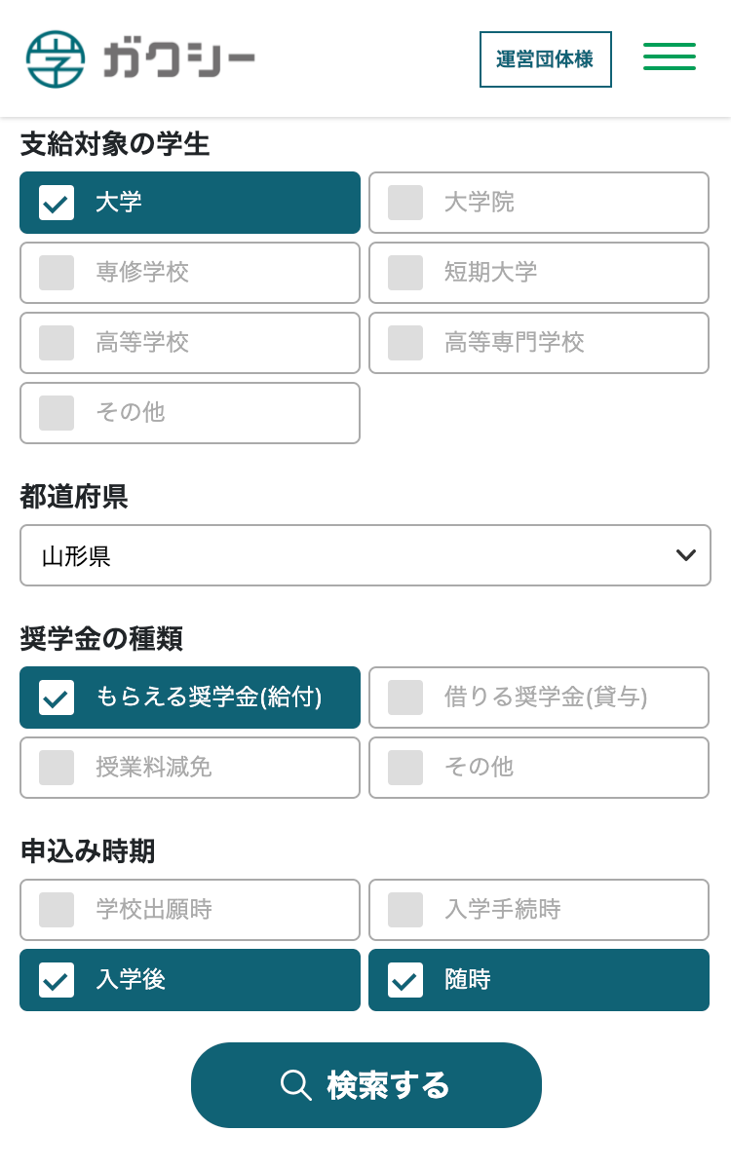Uncheck the 随時 option
731x1169 pixels.
tap(405, 980)
